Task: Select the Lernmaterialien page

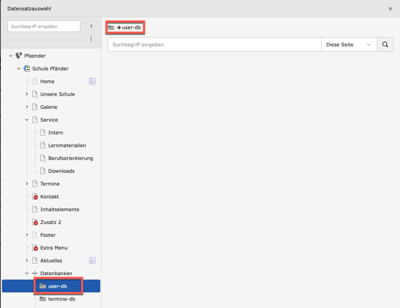Action: 67,145
